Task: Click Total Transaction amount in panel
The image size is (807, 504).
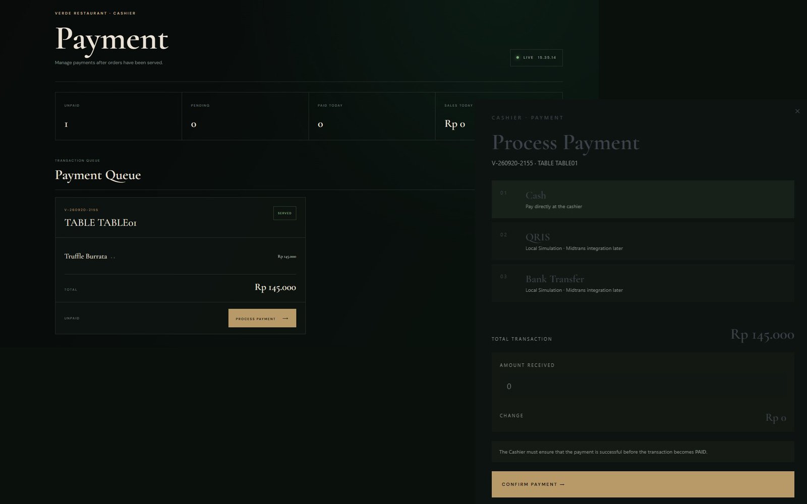Action: point(762,335)
